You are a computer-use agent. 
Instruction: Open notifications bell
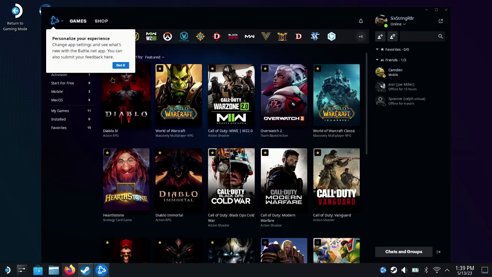tap(361, 21)
